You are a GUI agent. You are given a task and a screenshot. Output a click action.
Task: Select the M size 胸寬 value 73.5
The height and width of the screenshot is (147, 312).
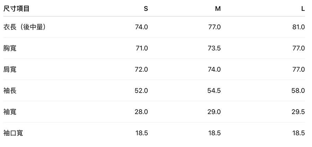[214, 48]
